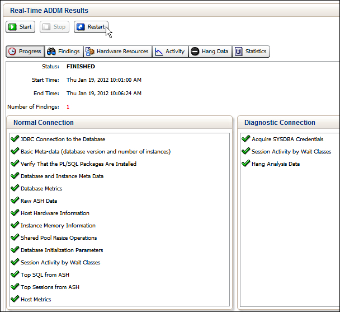Click checkmark beside Host Hardware Information
Image resolution: width=340 pixels, height=312 pixels.
tap(15, 213)
